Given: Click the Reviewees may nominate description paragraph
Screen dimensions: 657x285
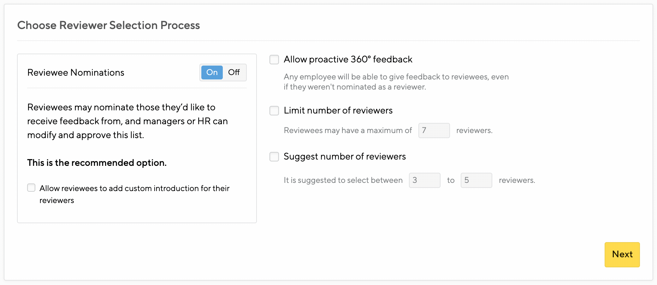Looking at the screenshot, I should 127,121.
